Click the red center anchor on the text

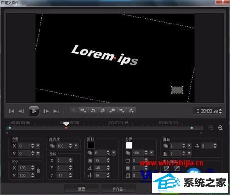pos(115,58)
